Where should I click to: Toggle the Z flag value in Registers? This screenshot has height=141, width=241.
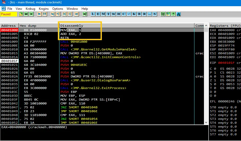pyautogui.click(x=215, y=80)
